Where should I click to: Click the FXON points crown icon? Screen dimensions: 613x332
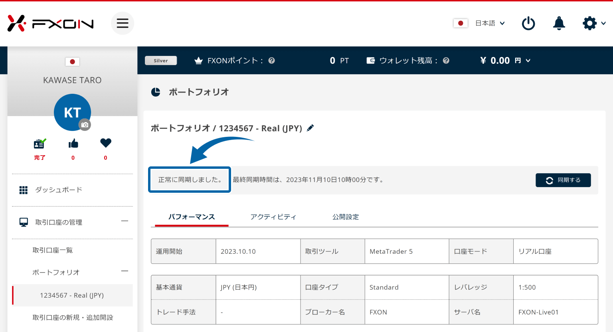click(x=198, y=61)
